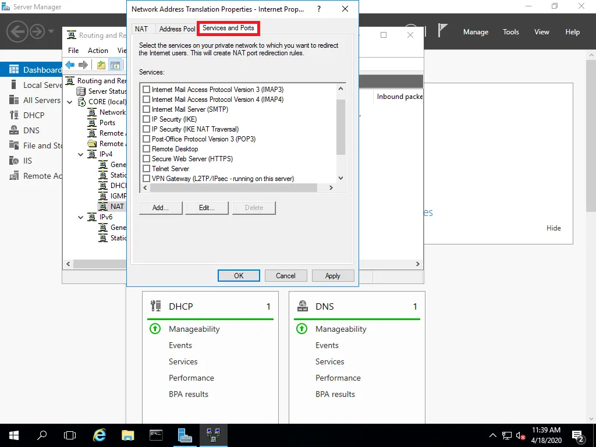Click the Edit... service button
This screenshot has height=447, width=596.
pyautogui.click(x=207, y=208)
